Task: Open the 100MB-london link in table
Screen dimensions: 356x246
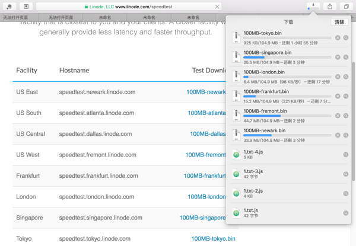Action: [206, 197]
